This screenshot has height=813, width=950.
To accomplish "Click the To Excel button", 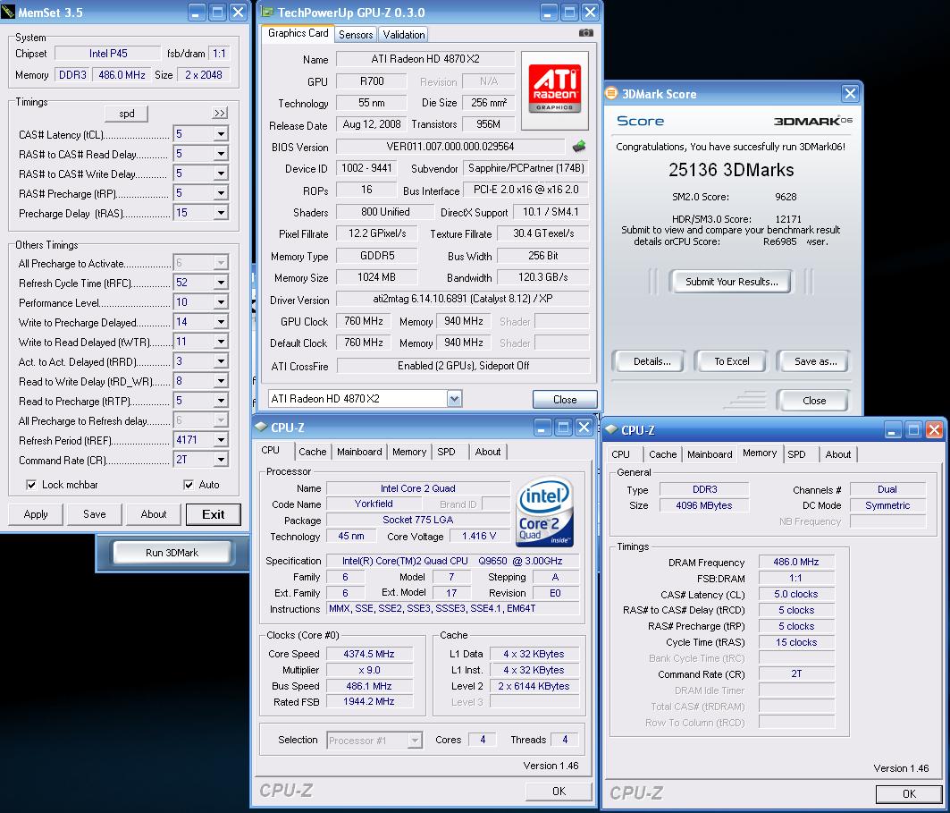I will click(732, 361).
